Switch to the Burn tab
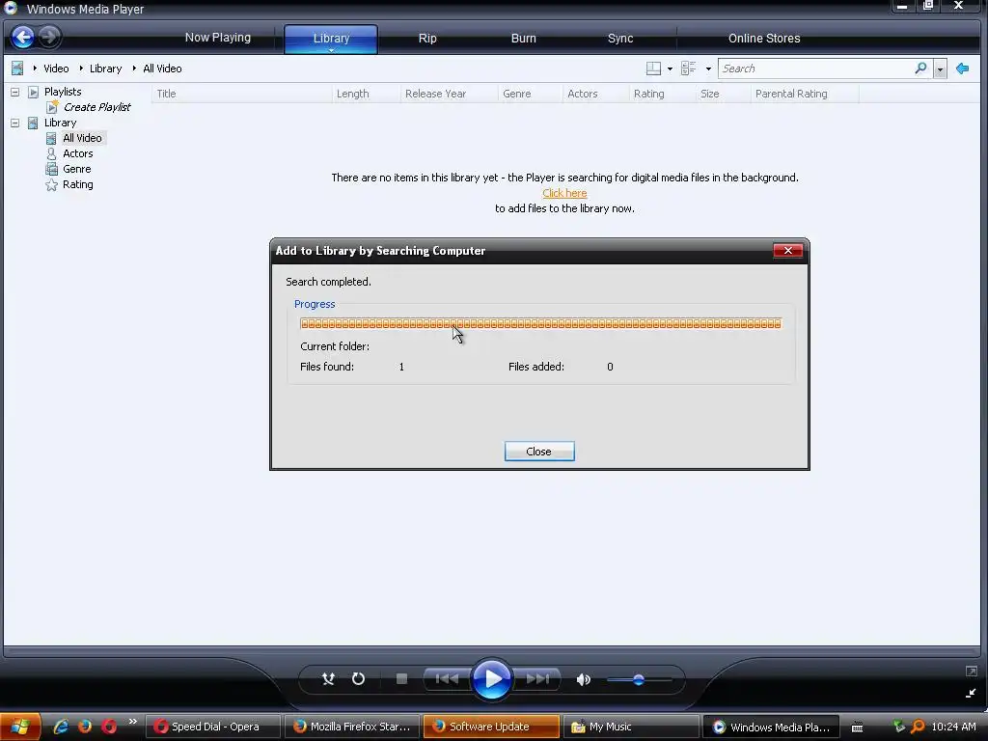The width and height of the screenshot is (988, 741). 523,39
